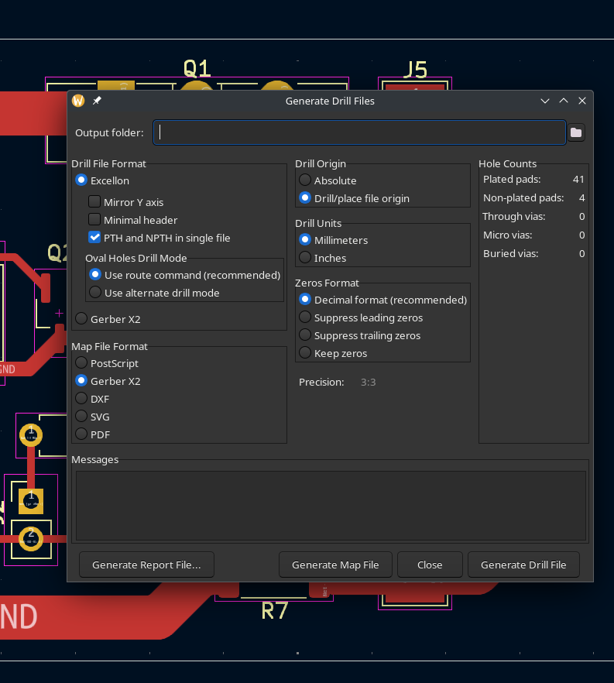This screenshot has width=614, height=683.
Task: Close the dialog with the X icon
Action: pyautogui.click(x=581, y=101)
